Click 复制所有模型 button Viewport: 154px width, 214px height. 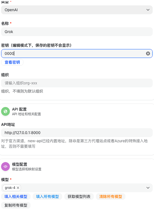coord(16,205)
